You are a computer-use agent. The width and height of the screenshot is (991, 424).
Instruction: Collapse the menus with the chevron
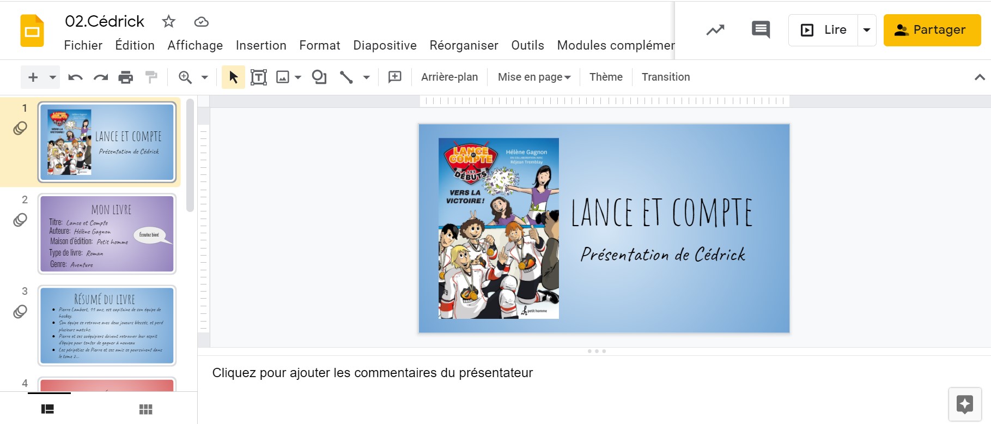(980, 77)
